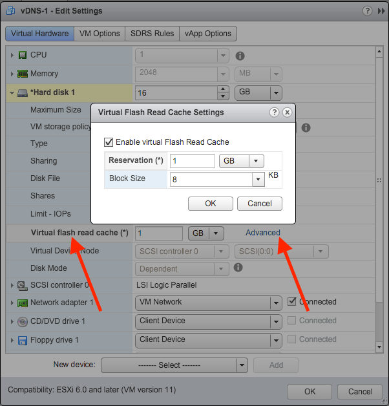Click the Network adapter 1 icon
Viewport: 389px width, 406px height.
[x=23, y=303]
